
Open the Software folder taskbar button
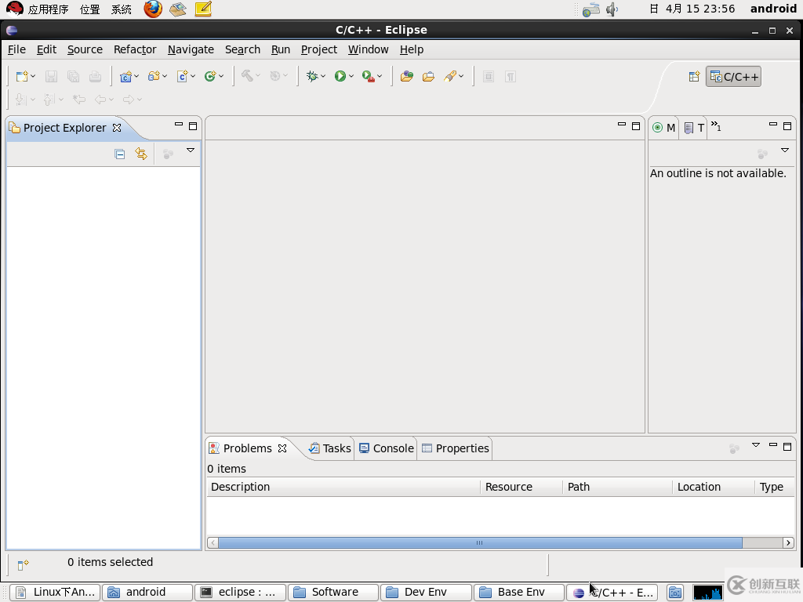click(x=333, y=593)
